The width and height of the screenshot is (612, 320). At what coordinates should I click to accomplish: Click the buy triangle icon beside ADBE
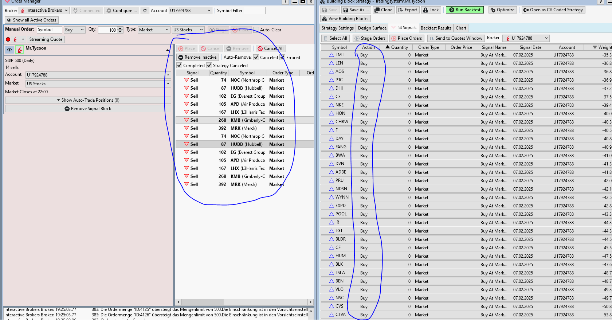click(331, 172)
